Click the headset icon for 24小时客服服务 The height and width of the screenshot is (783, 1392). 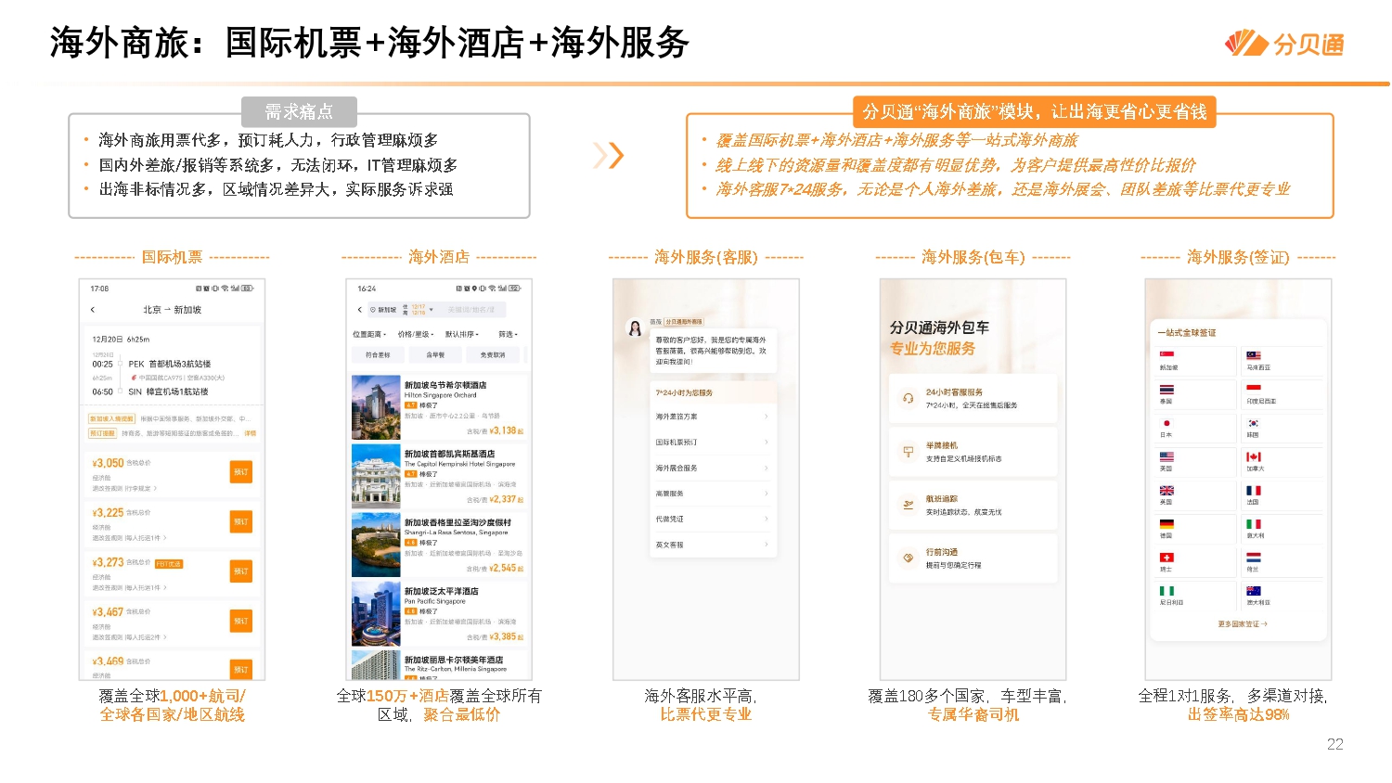click(x=909, y=398)
